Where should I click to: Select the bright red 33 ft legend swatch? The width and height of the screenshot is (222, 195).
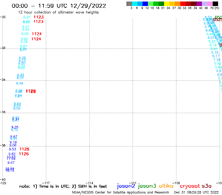click(183, 4)
